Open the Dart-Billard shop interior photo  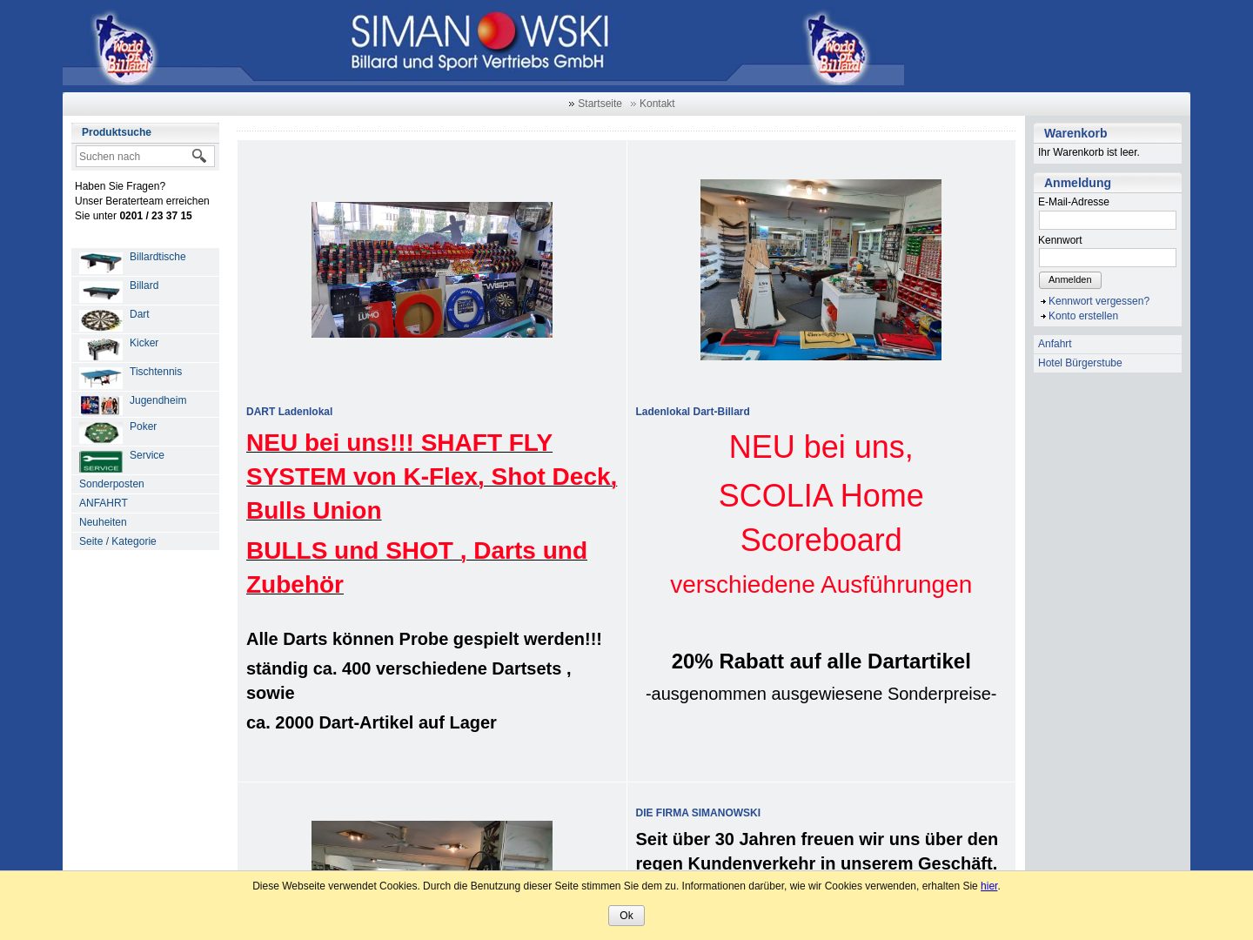[821, 270]
